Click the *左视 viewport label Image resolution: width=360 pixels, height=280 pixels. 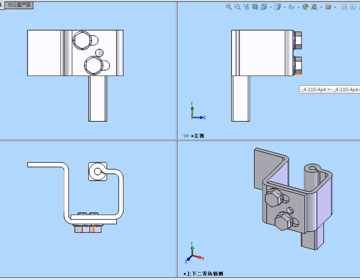click(x=196, y=135)
